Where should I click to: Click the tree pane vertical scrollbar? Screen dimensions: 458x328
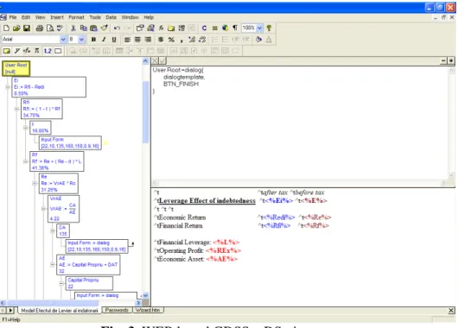coord(145,179)
